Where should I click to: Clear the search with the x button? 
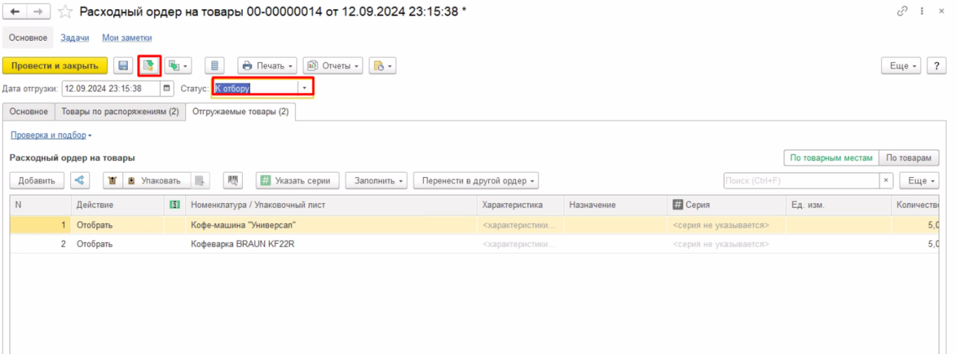coord(887,180)
